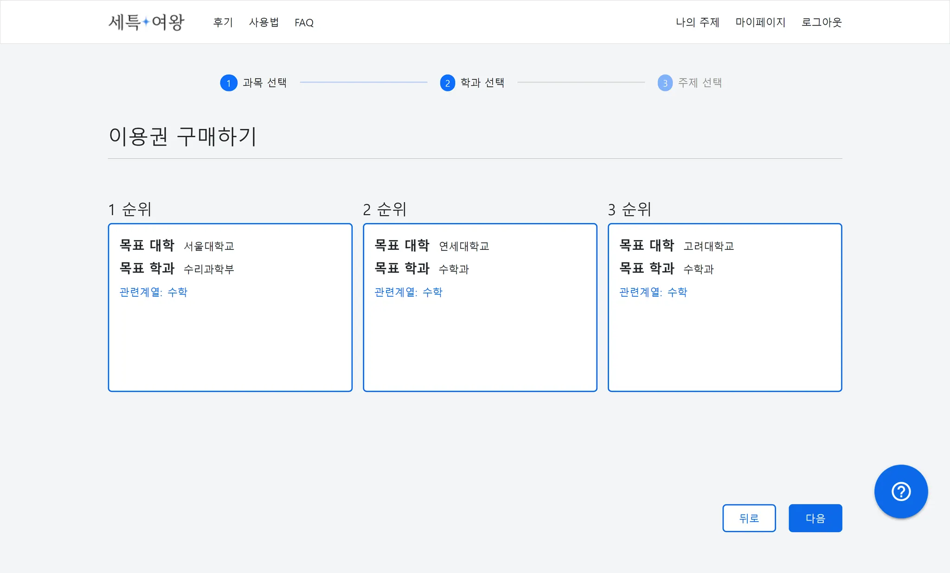Open 나의 주제 page

coord(697,22)
